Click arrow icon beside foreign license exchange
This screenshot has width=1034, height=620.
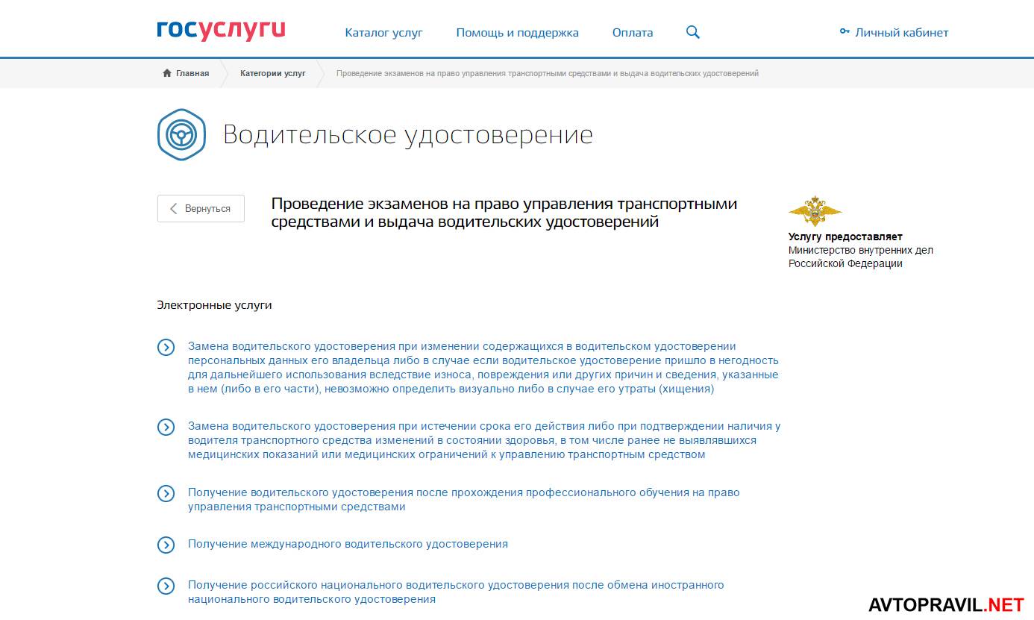coord(166,586)
